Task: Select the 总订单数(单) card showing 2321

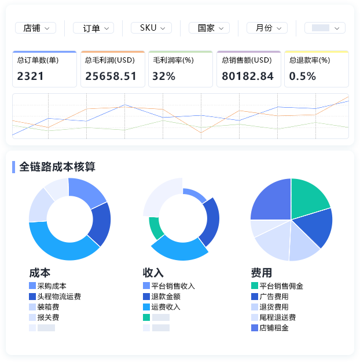Action: (45, 69)
